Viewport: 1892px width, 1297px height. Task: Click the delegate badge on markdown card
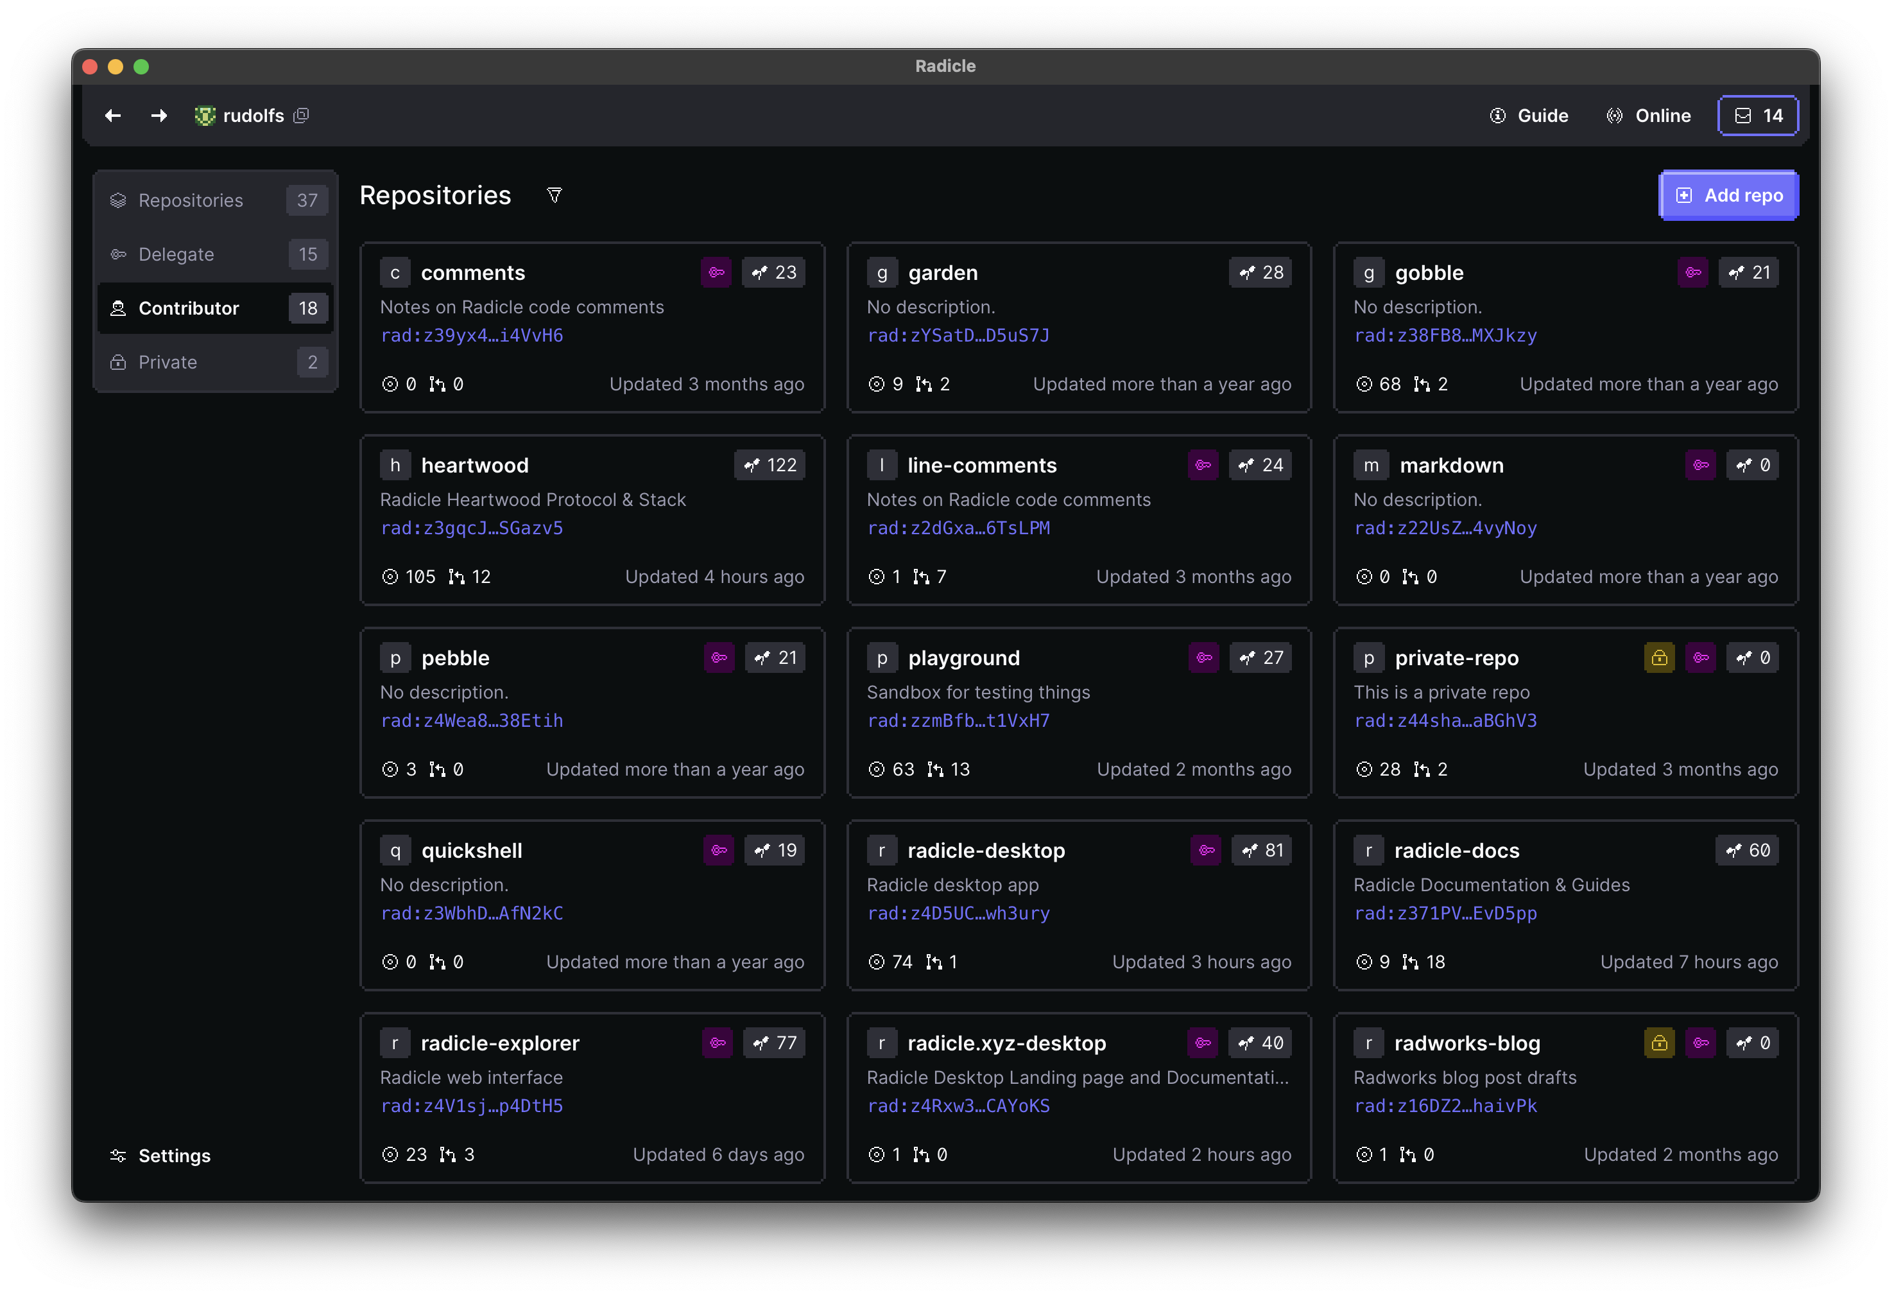1701,466
